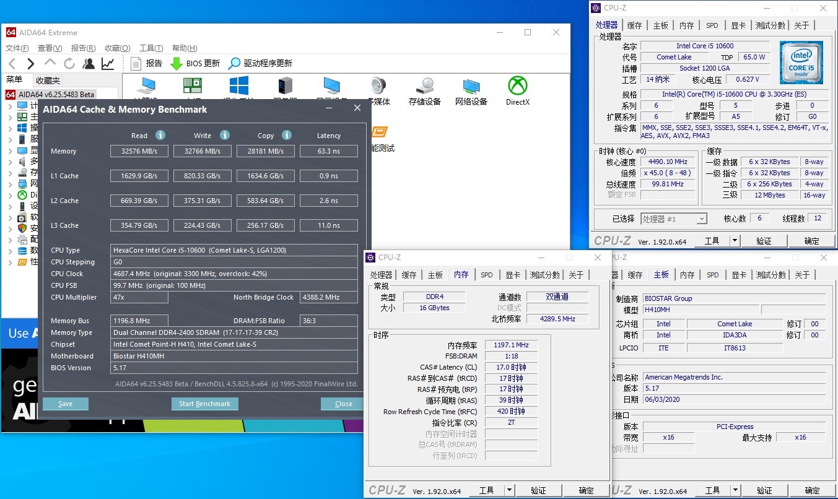Expand tree node with orange benchmark icon

(10, 262)
